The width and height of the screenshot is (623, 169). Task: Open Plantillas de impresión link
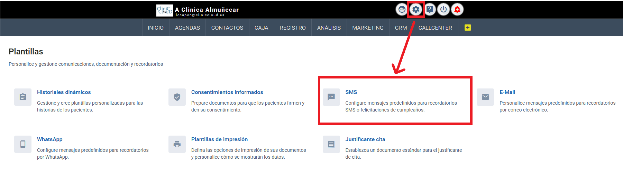220,139
